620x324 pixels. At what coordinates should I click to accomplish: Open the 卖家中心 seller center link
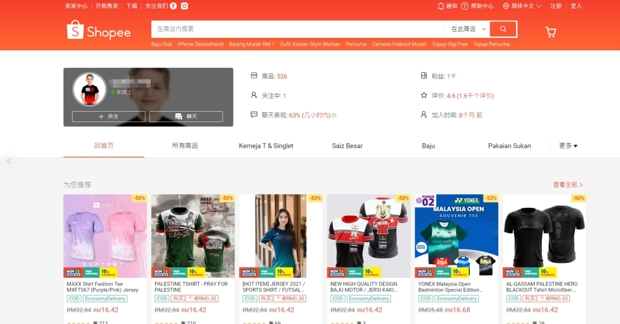pyautogui.click(x=76, y=6)
